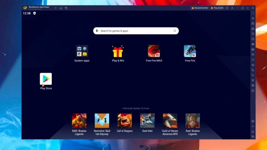Launch Free Fire MAX
The width and height of the screenshot is (267, 150).
point(154,51)
